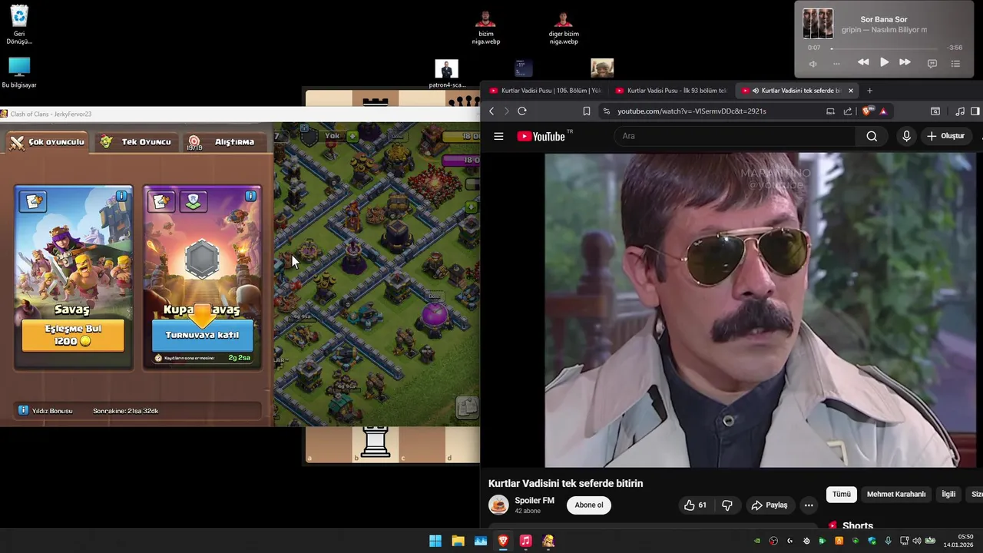Switch to Kurtlar Vadisi Pusu İlk 93 bölüm tab
983x553 pixels.
[671, 91]
